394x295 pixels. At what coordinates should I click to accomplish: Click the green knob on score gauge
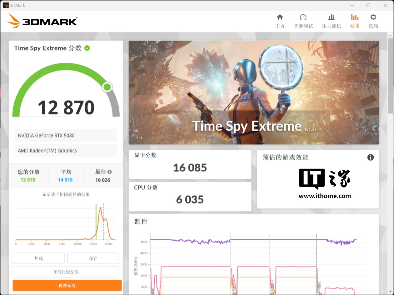point(107,87)
